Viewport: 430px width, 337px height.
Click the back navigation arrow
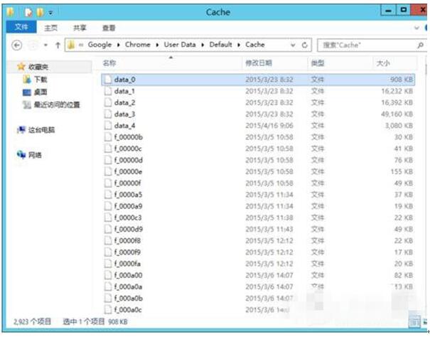point(17,45)
